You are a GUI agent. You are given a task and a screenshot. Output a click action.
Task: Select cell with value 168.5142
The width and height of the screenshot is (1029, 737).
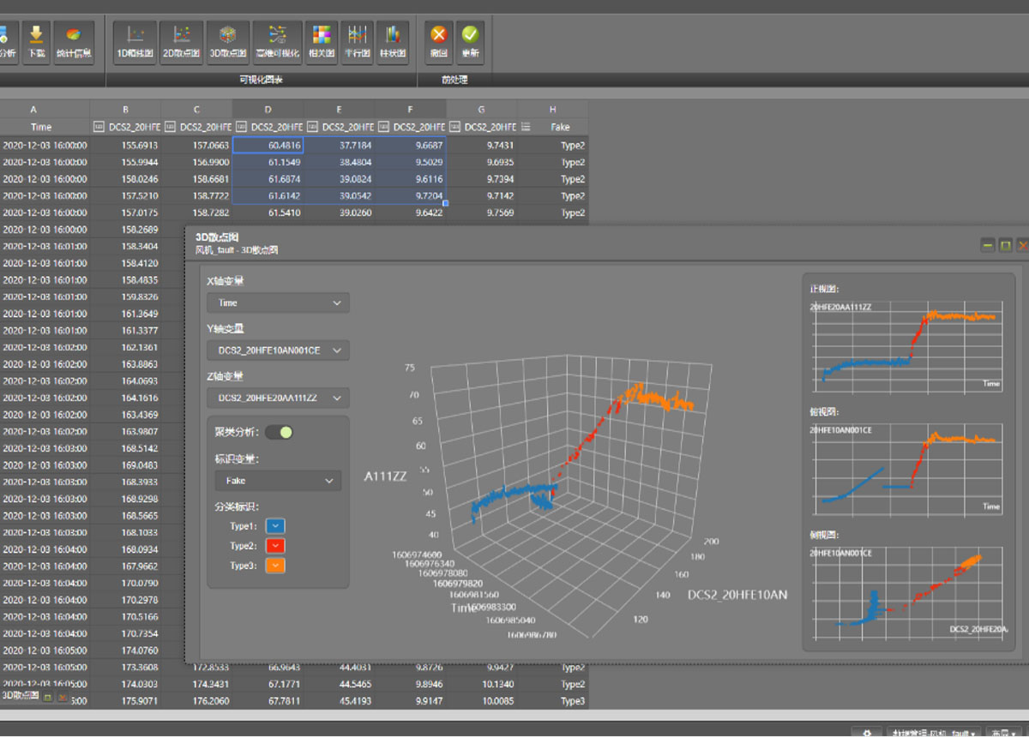click(125, 448)
